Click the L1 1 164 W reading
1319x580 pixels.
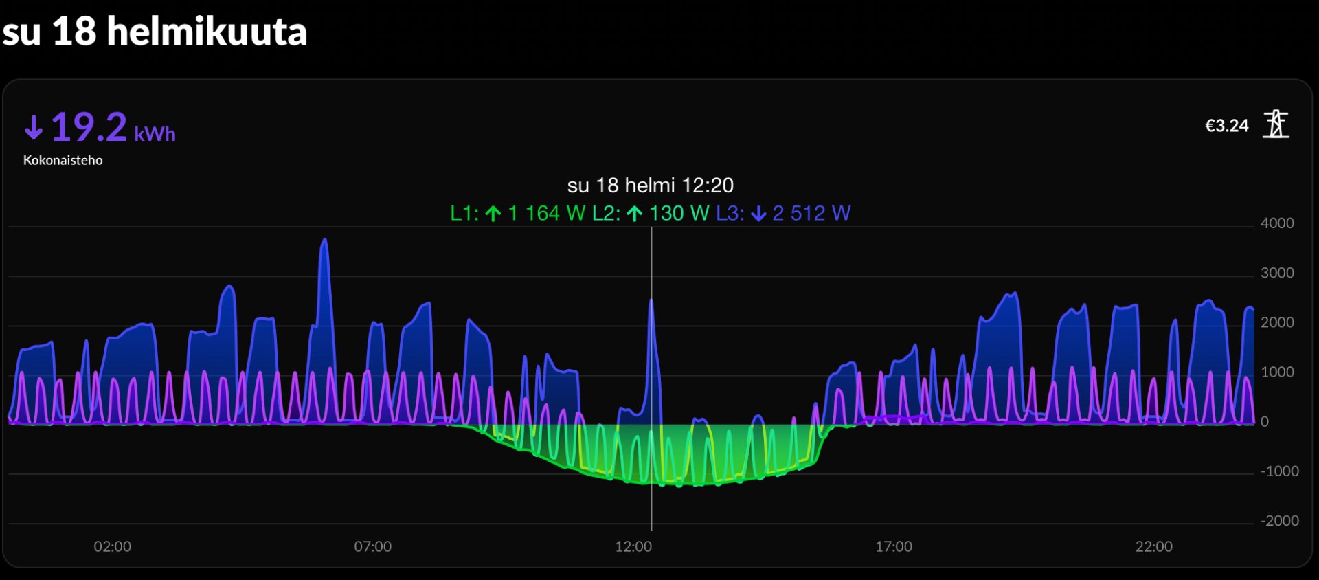click(x=518, y=213)
